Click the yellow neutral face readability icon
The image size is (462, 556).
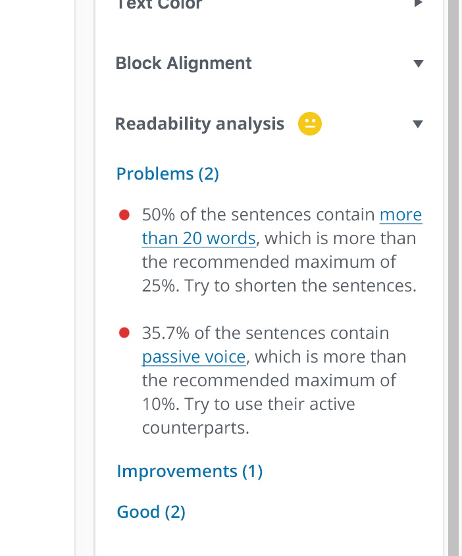(310, 124)
